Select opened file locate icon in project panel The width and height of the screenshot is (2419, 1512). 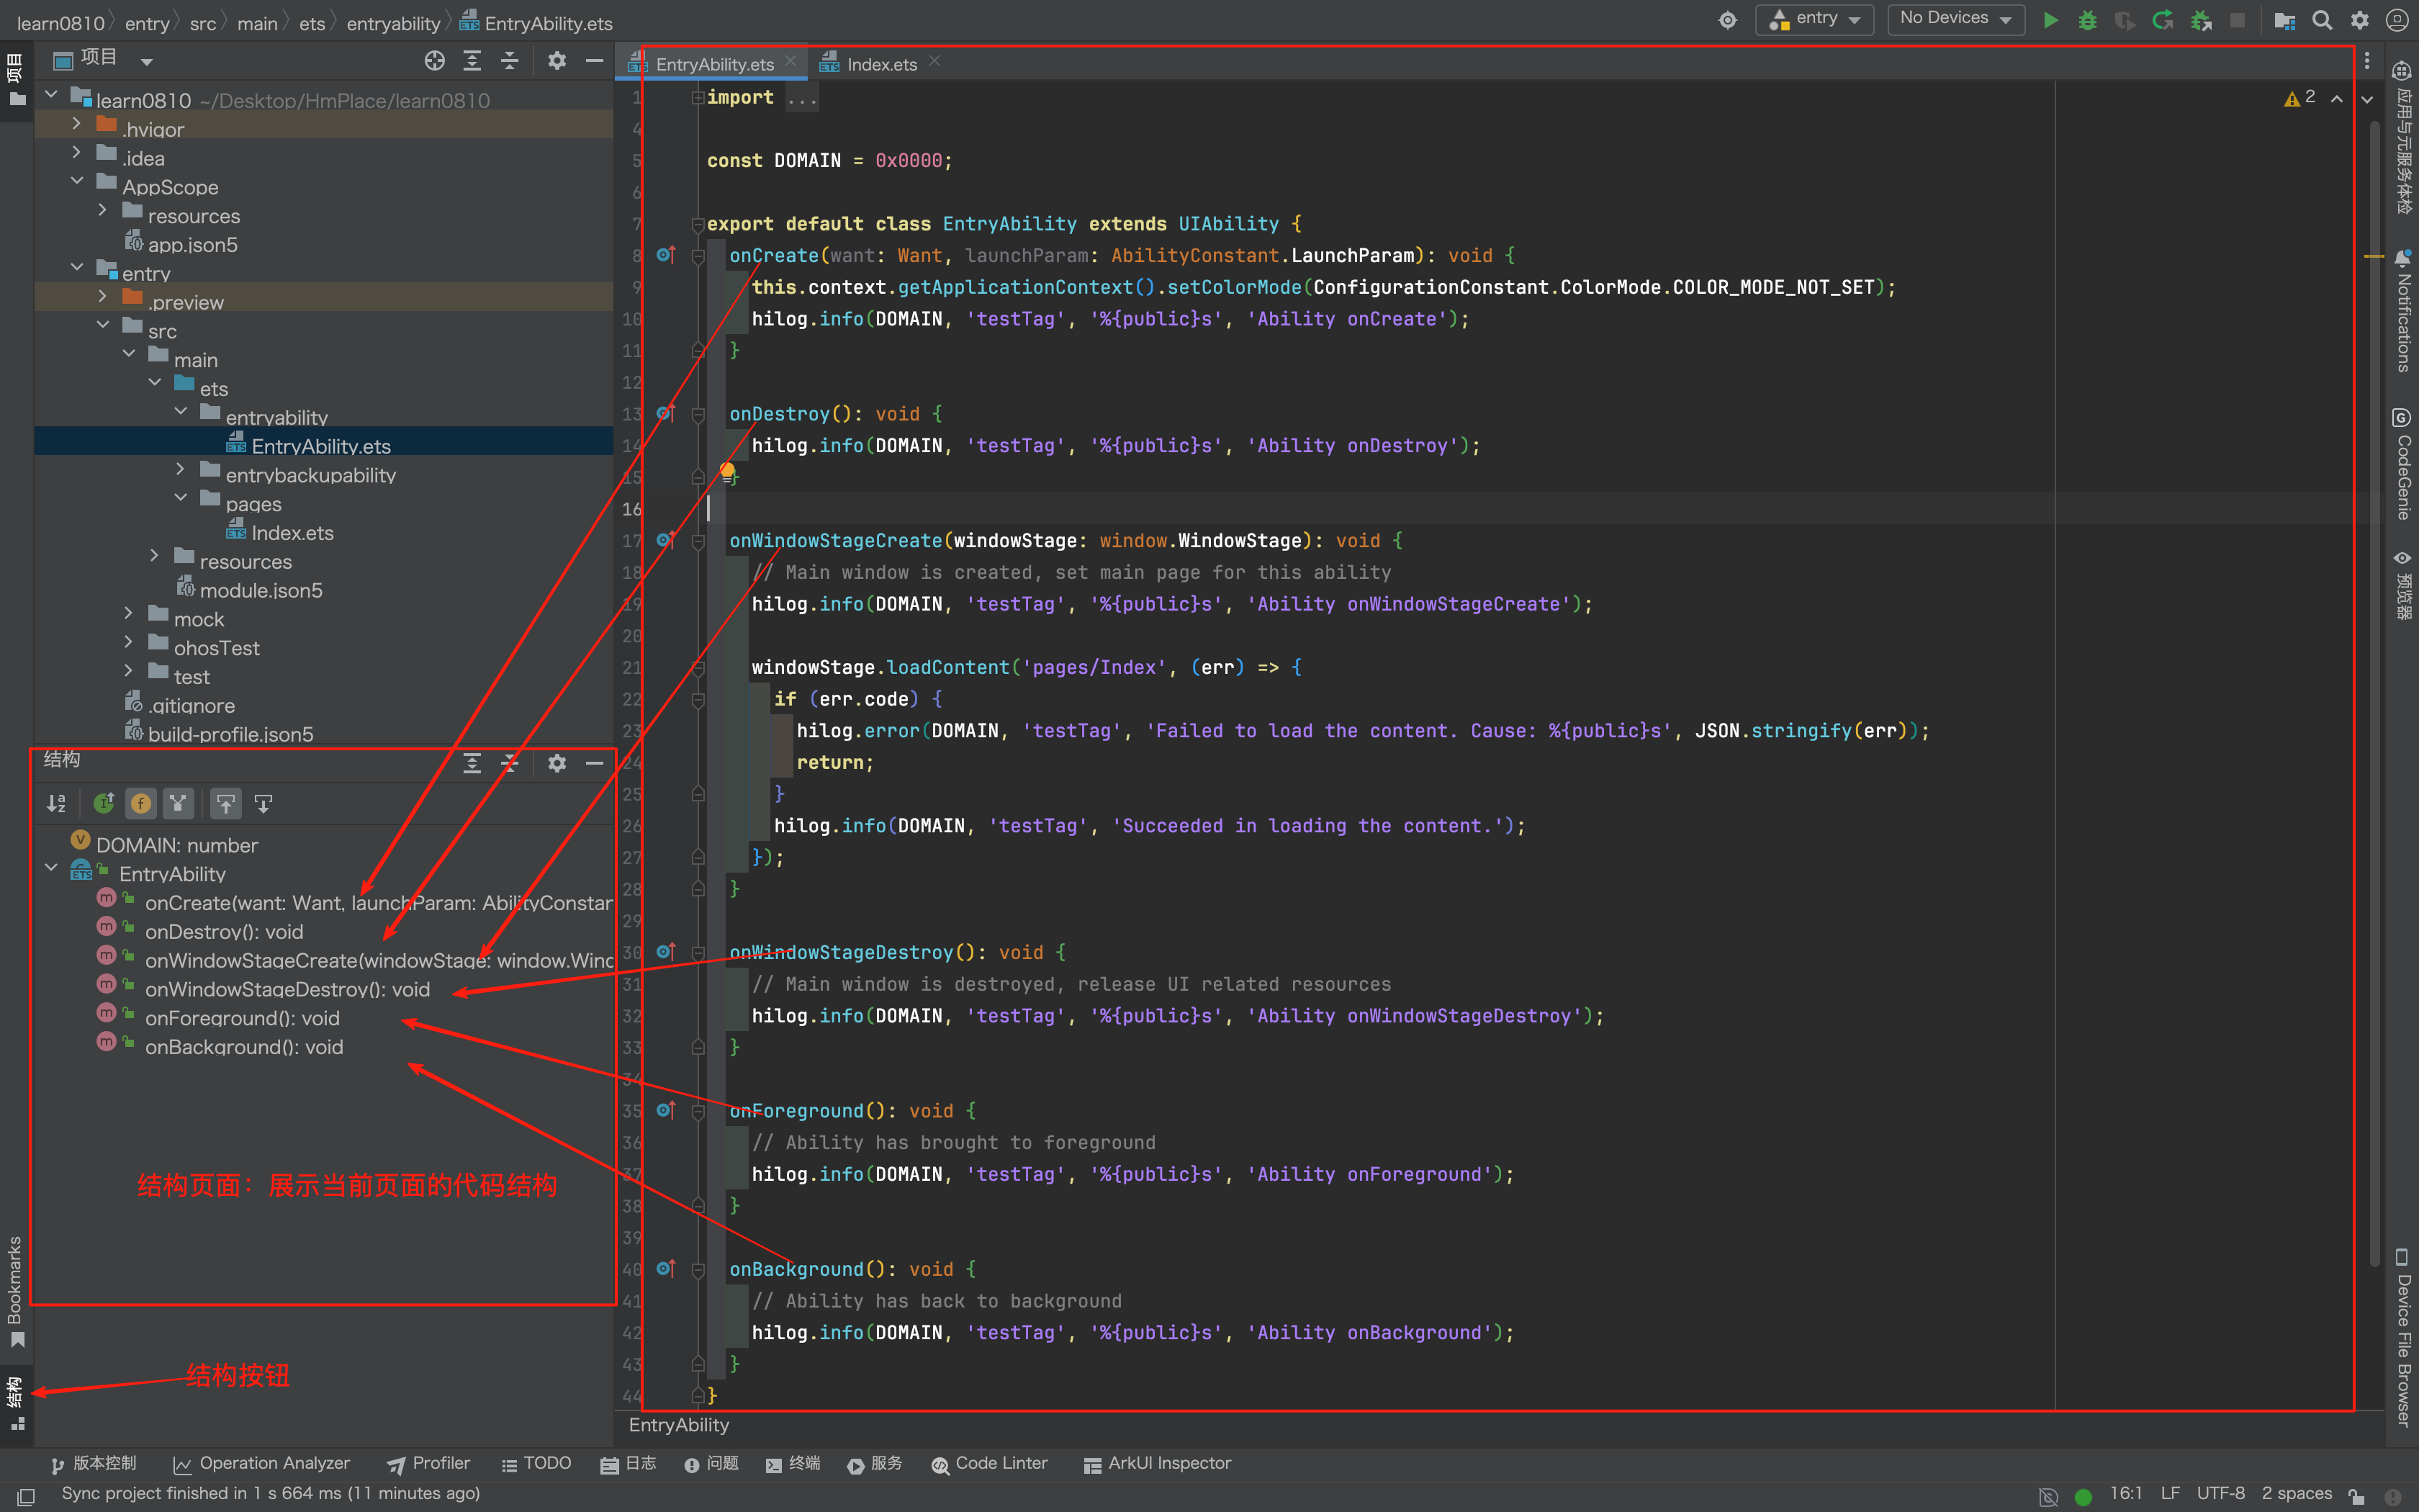tap(434, 61)
